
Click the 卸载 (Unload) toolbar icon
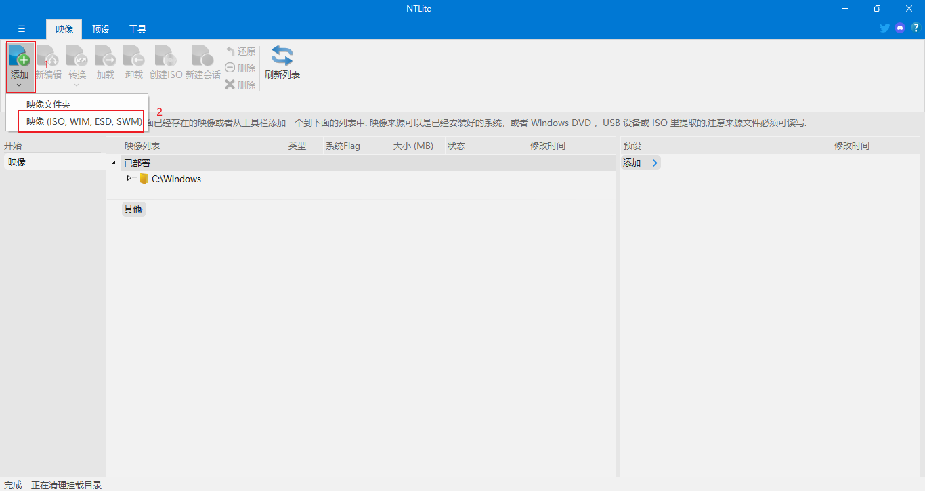(x=134, y=56)
